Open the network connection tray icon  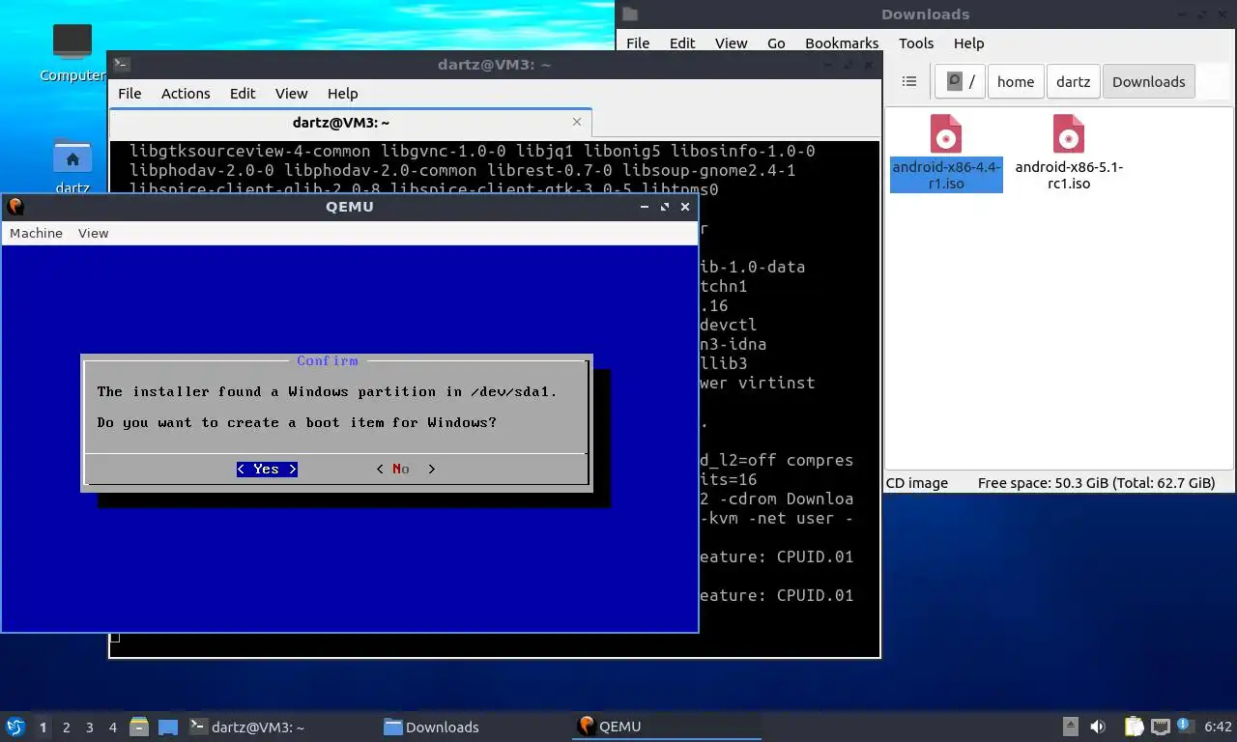(1159, 727)
